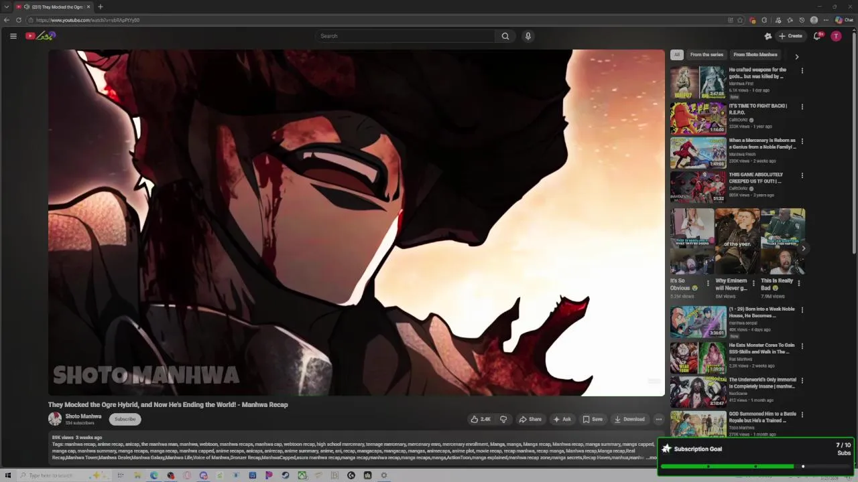Open options for 'THIS GAME ABSOLUTELY CREEPED' video
858x482 pixels.
[x=802, y=176]
